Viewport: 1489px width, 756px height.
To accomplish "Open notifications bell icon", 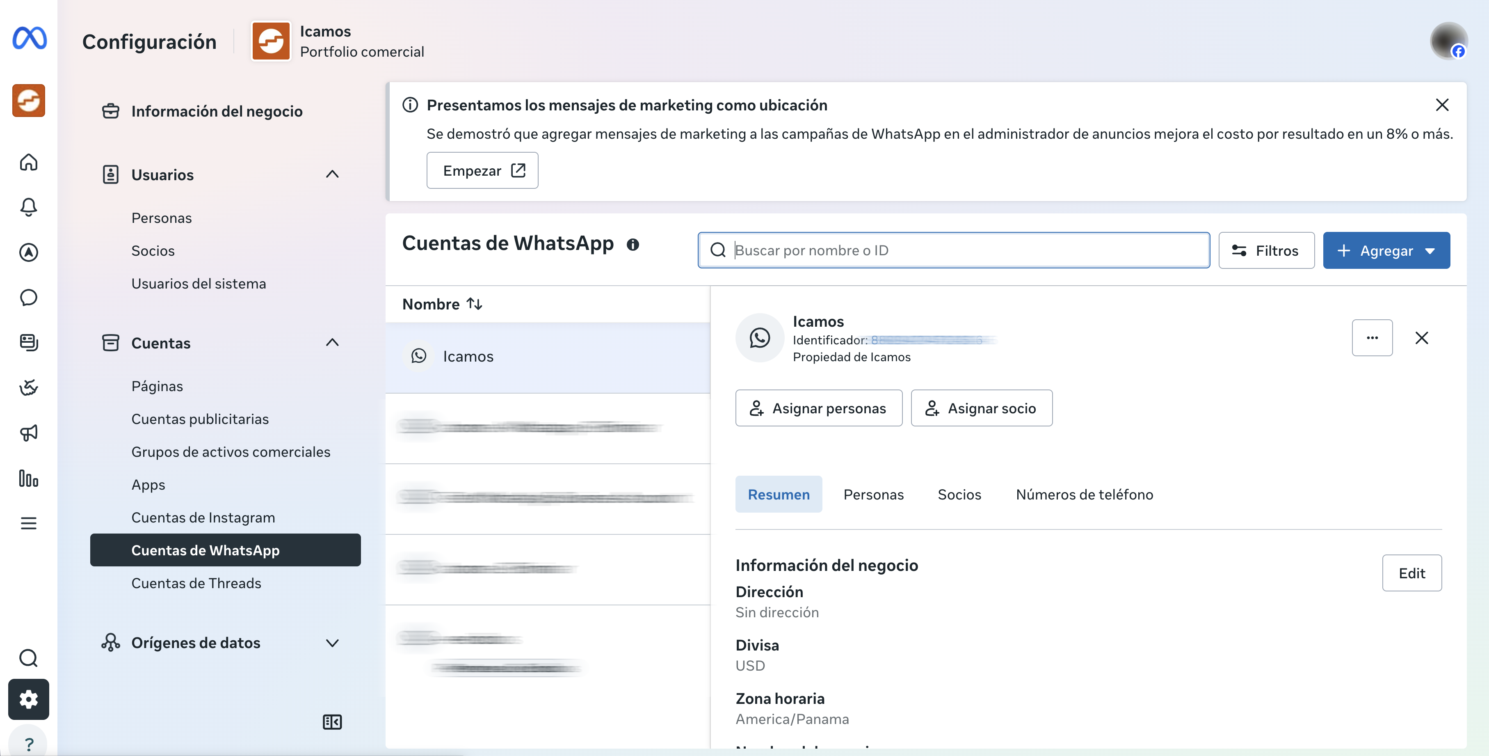I will (x=28, y=206).
